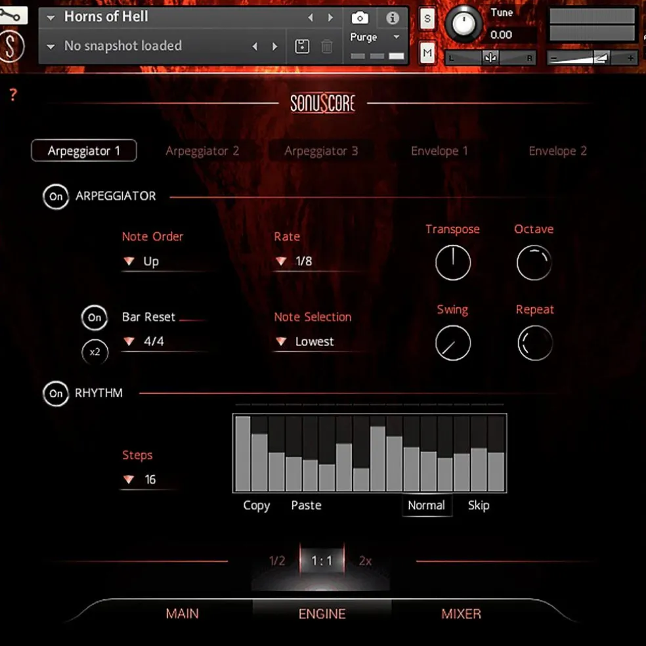Viewport: 646px width, 646px height.
Task: Switch to Arpeggiator 3 tab
Action: click(321, 151)
